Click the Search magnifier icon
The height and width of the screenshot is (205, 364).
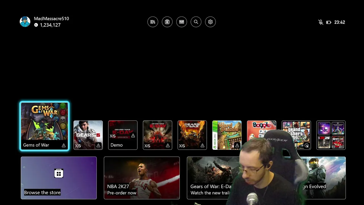click(x=196, y=22)
